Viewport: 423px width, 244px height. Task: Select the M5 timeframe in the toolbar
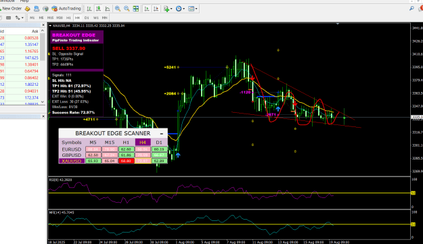pyautogui.click(x=41, y=18)
